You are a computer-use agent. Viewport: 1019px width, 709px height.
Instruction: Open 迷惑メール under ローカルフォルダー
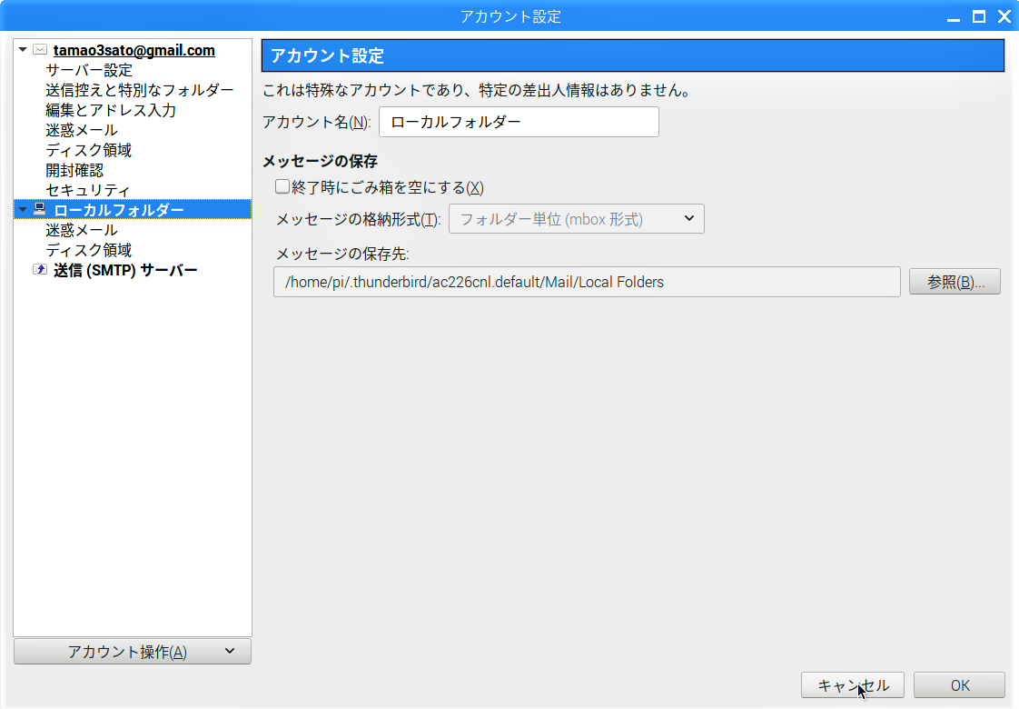(81, 230)
